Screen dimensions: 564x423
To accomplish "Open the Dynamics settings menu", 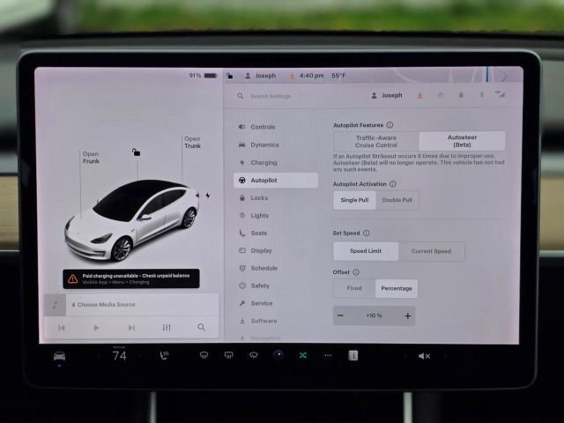I will coord(276,145).
